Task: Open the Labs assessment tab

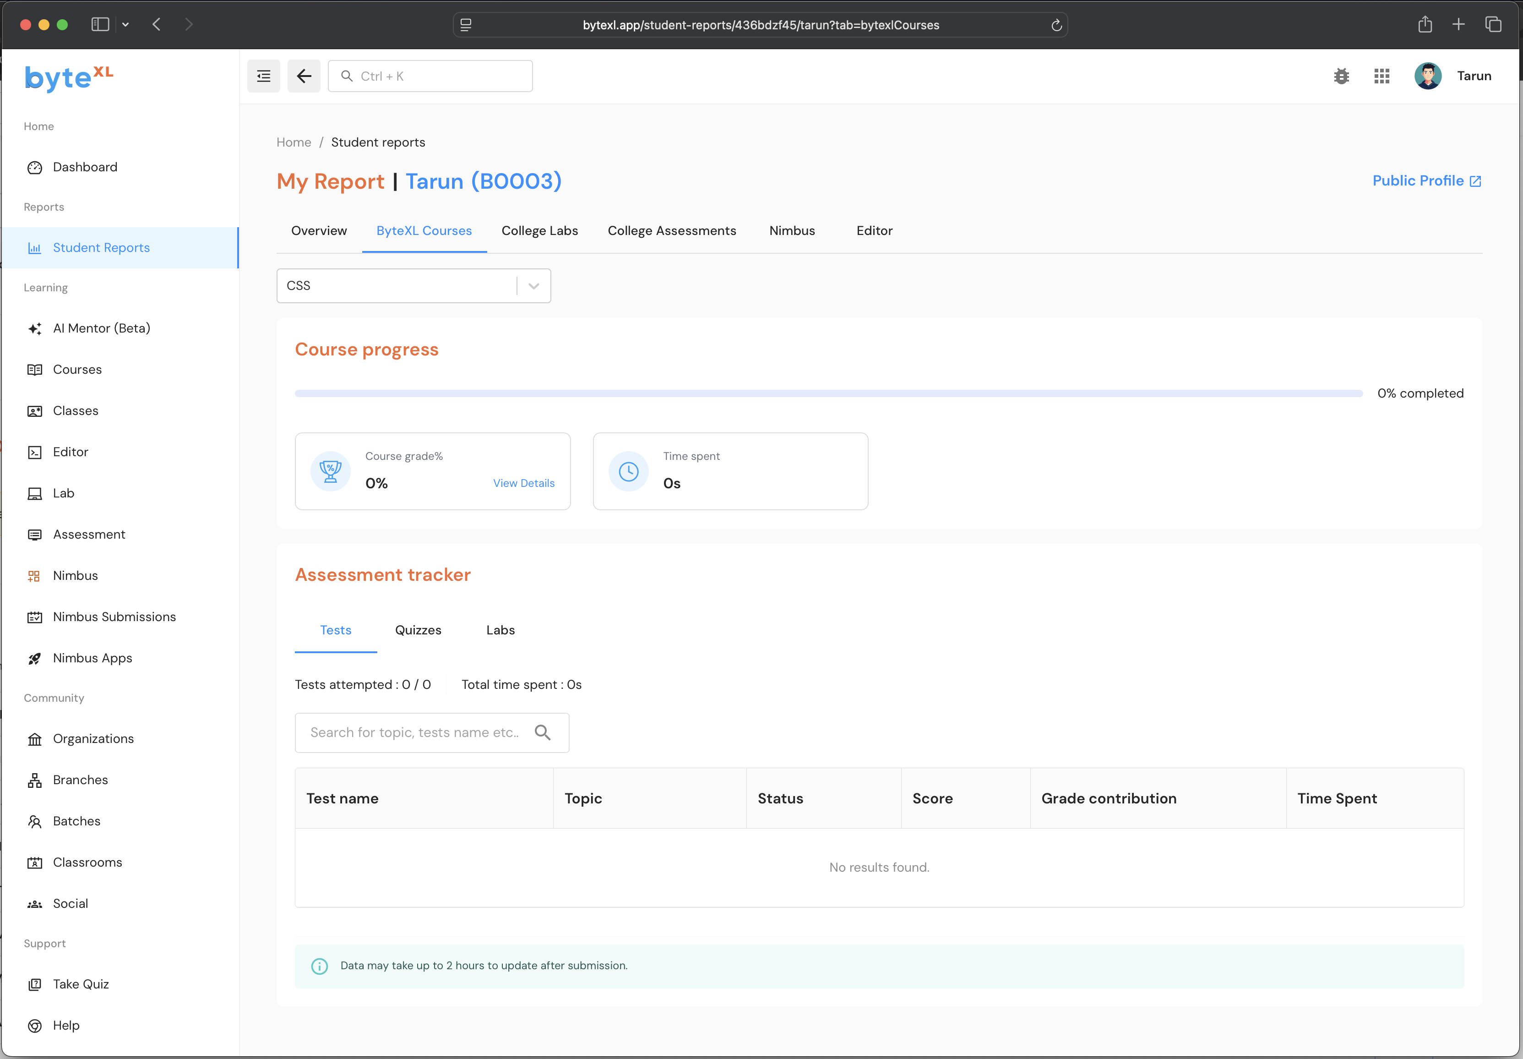Action: 500,630
